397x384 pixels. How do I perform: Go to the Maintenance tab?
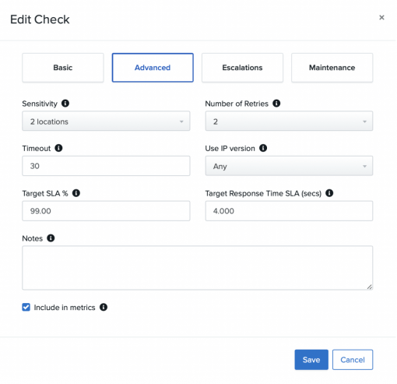[332, 68]
